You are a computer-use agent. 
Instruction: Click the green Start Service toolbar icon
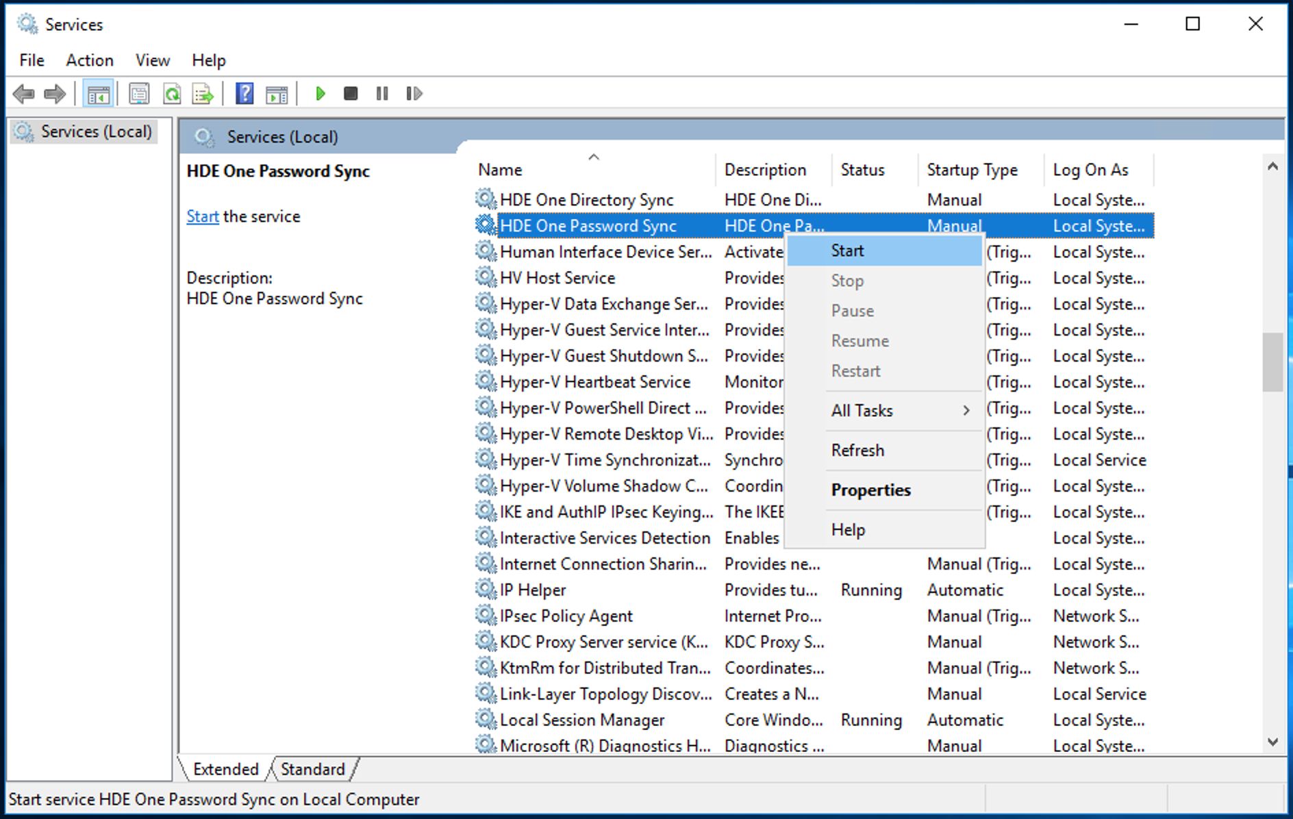[319, 94]
